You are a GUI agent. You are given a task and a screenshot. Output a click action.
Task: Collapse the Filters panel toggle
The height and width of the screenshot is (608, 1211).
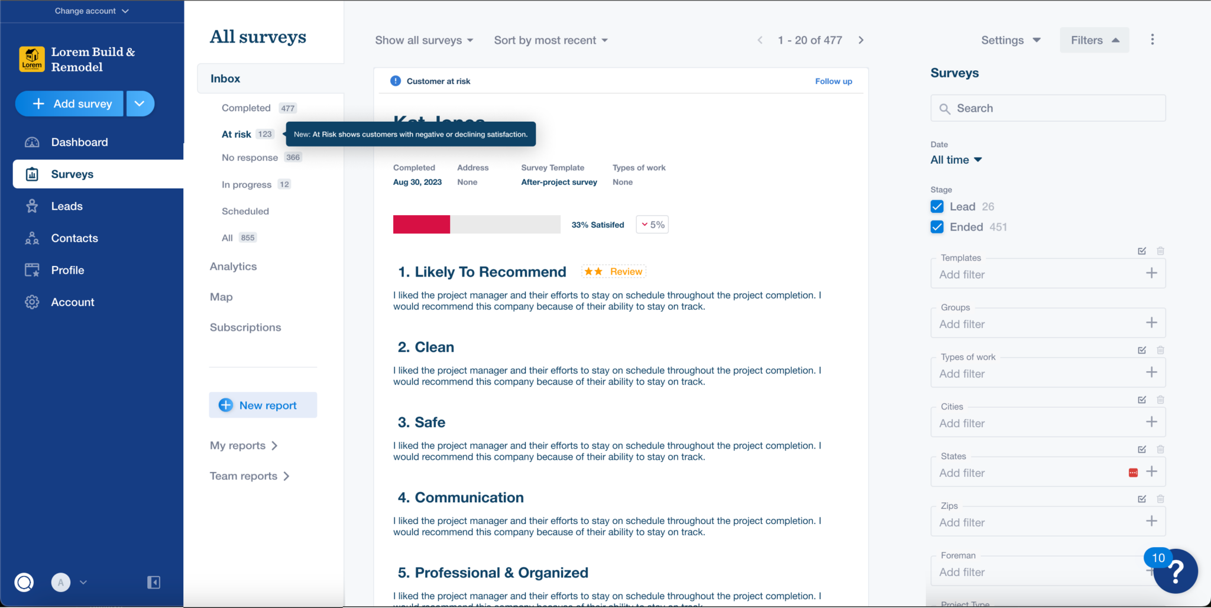[1094, 40]
